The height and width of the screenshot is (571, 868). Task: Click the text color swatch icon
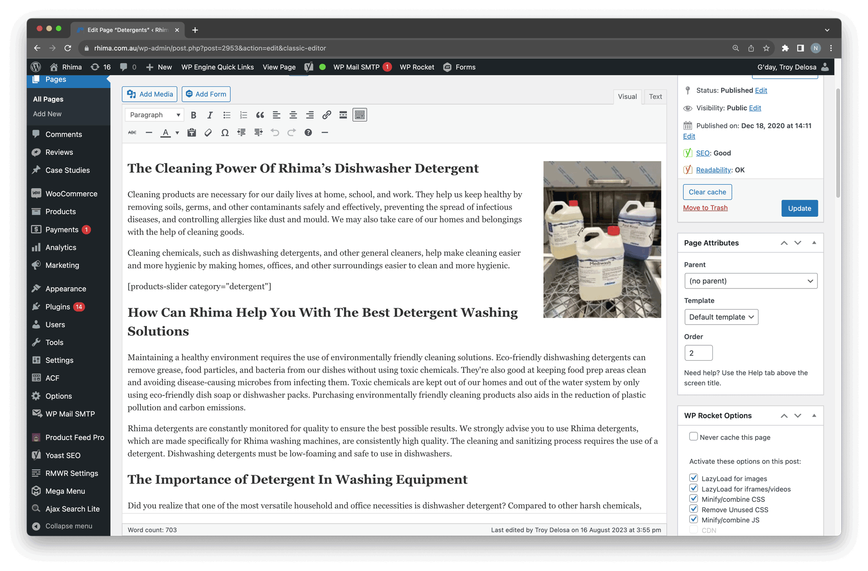click(x=165, y=133)
